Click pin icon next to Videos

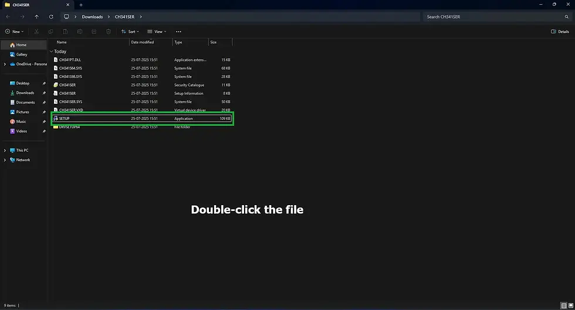44,131
